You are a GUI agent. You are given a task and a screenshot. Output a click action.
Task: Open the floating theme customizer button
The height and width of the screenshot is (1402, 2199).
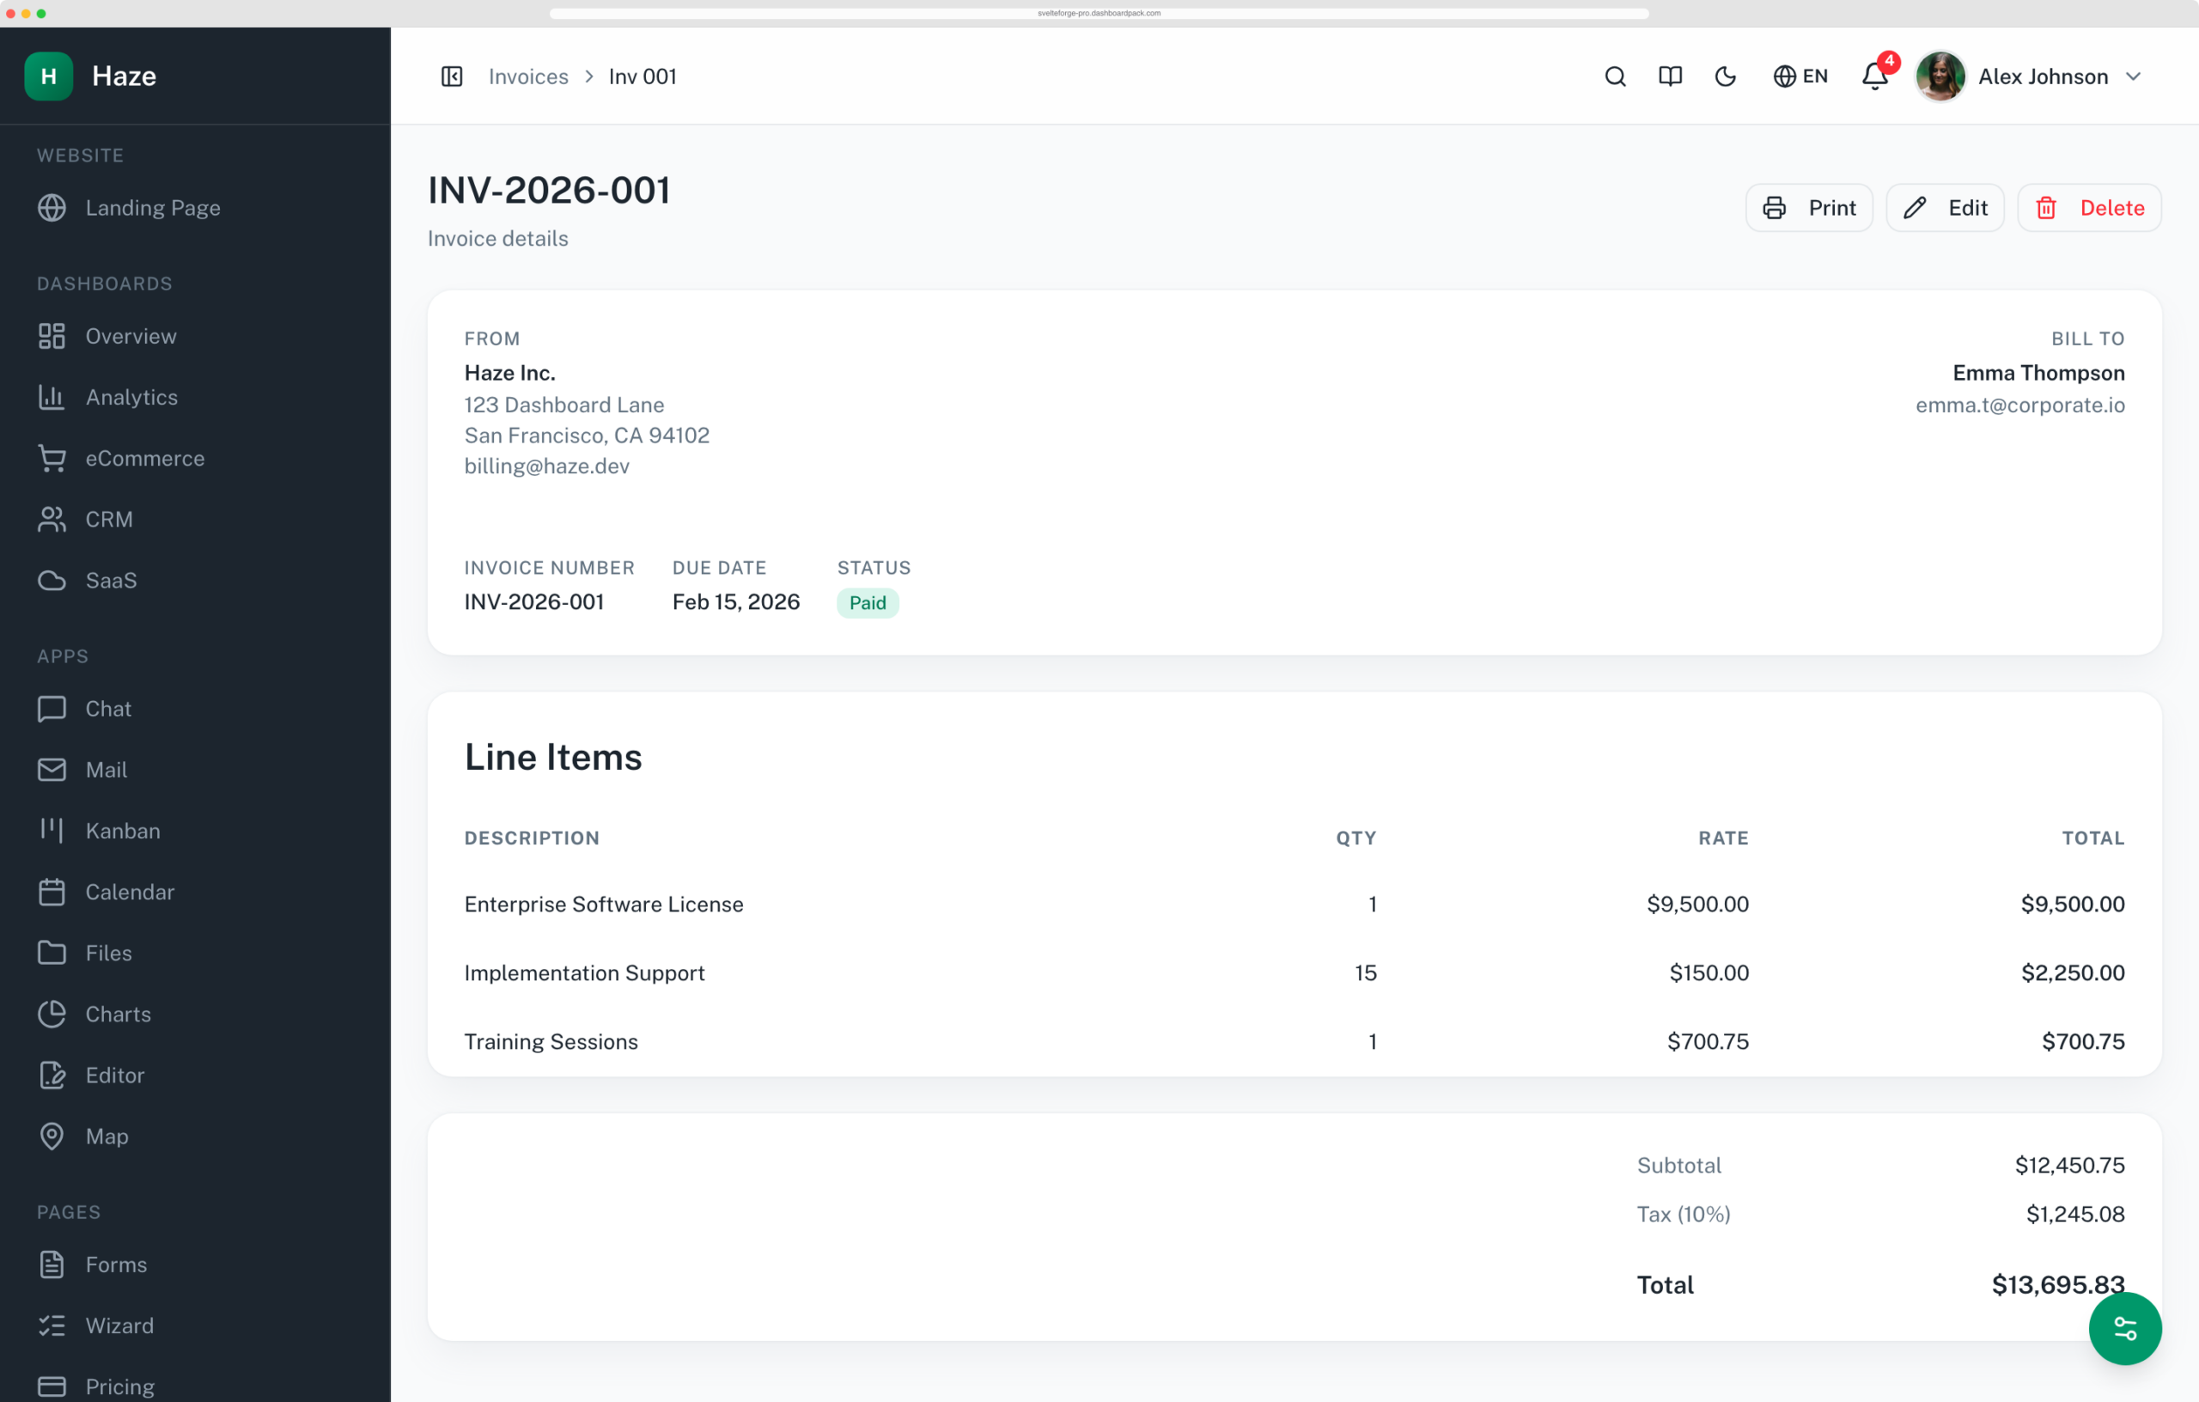coord(2124,1328)
